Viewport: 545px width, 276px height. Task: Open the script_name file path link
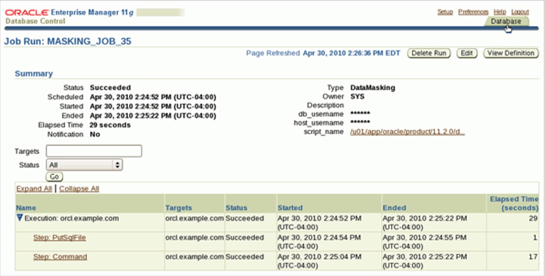[407, 132]
